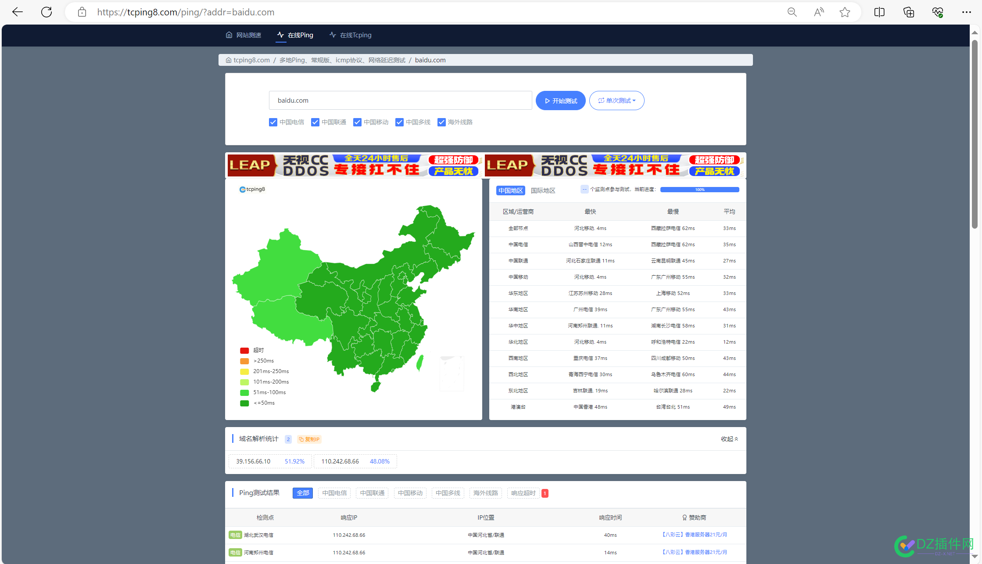Toggle 中国联通 checkbox
The height and width of the screenshot is (564, 982).
(x=315, y=122)
